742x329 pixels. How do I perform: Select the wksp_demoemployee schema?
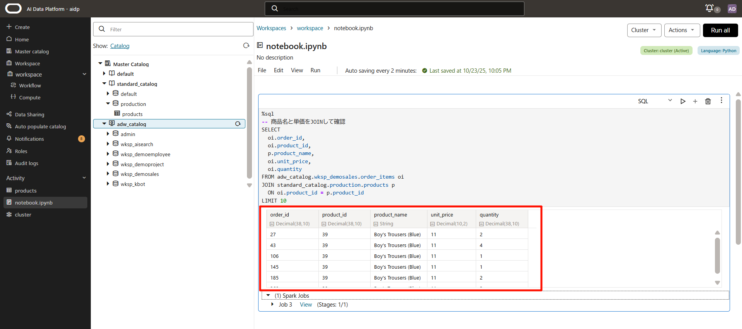point(145,154)
